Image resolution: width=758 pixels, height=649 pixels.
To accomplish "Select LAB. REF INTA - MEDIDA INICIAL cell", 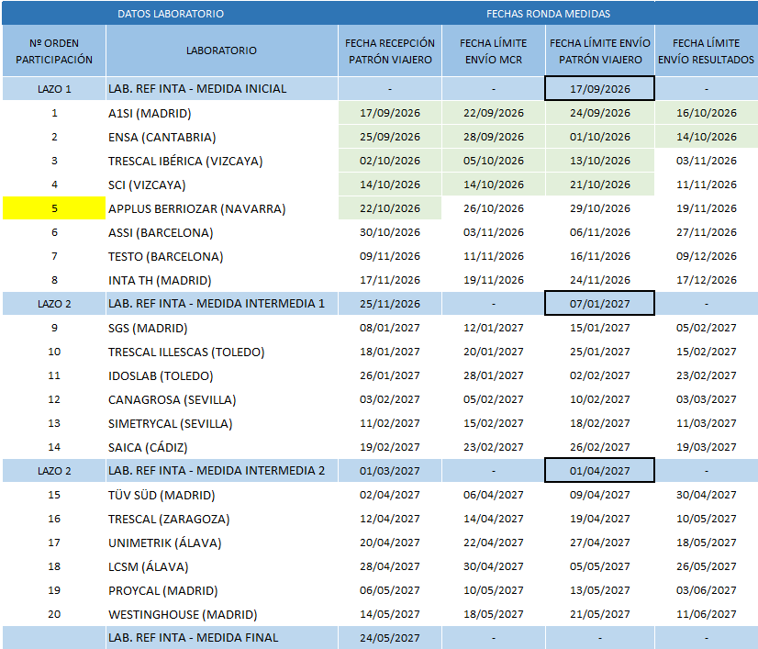I will click(x=221, y=89).
